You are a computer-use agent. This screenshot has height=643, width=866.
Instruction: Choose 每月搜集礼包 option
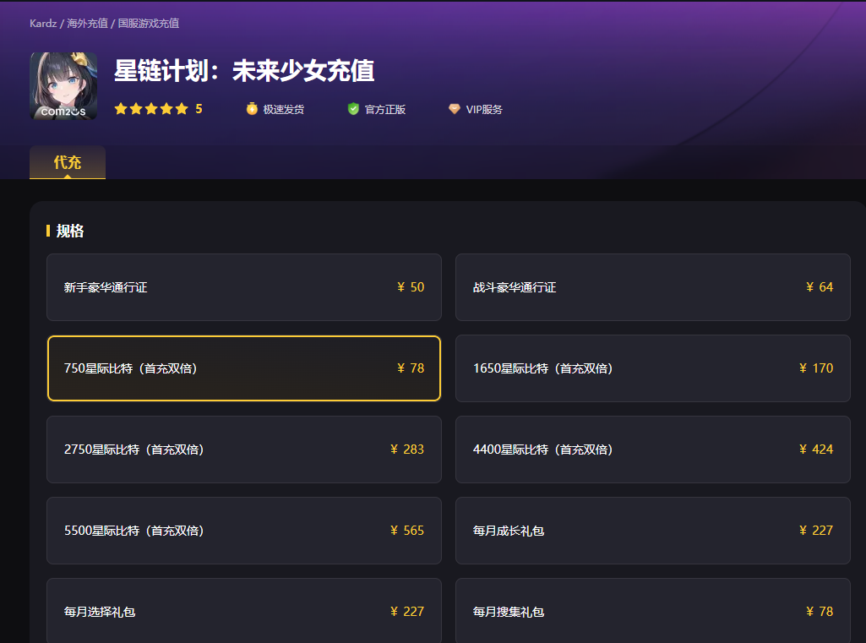(x=653, y=610)
